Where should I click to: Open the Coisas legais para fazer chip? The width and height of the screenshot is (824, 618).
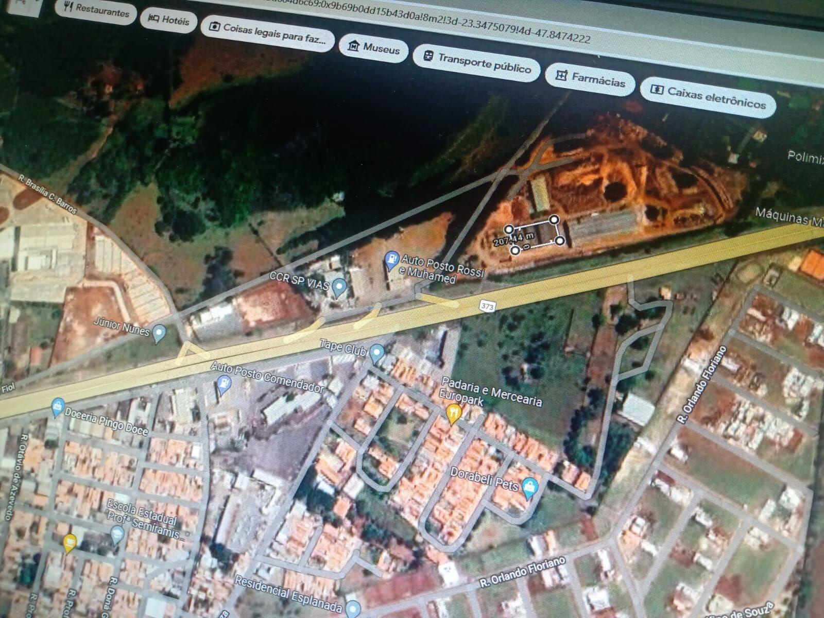tap(267, 33)
